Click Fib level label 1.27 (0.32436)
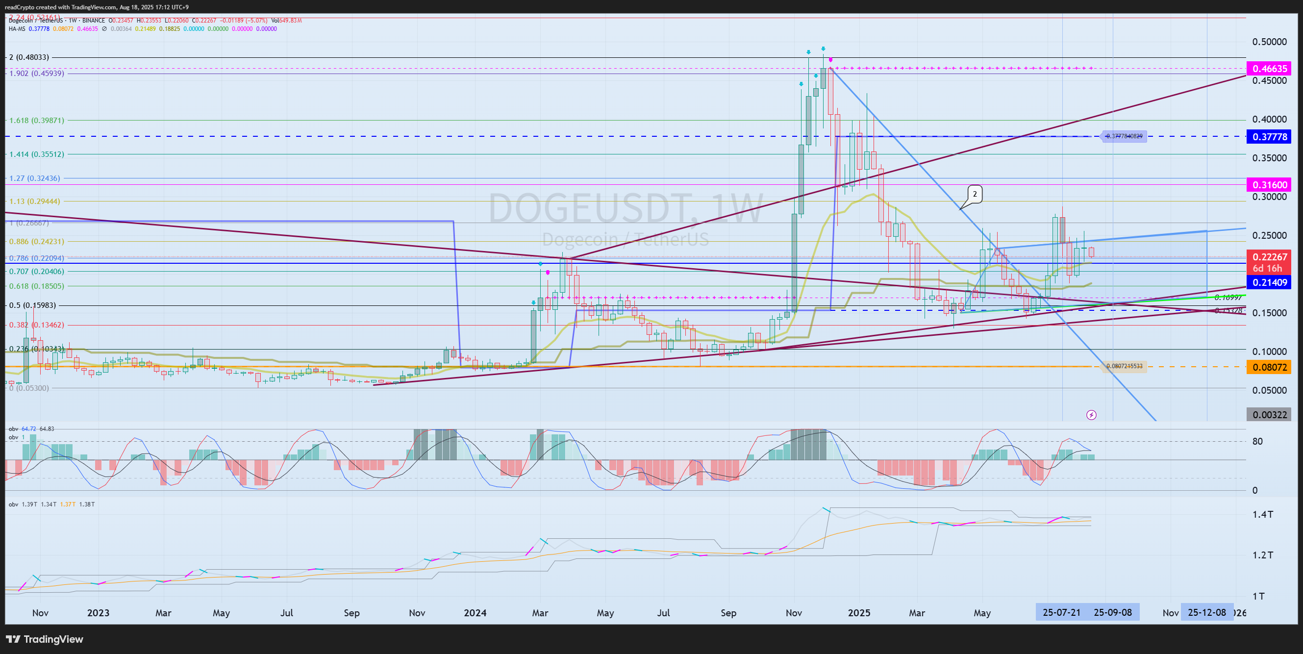Screen dimensions: 1303x654 pyautogui.click(x=34, y=178)
